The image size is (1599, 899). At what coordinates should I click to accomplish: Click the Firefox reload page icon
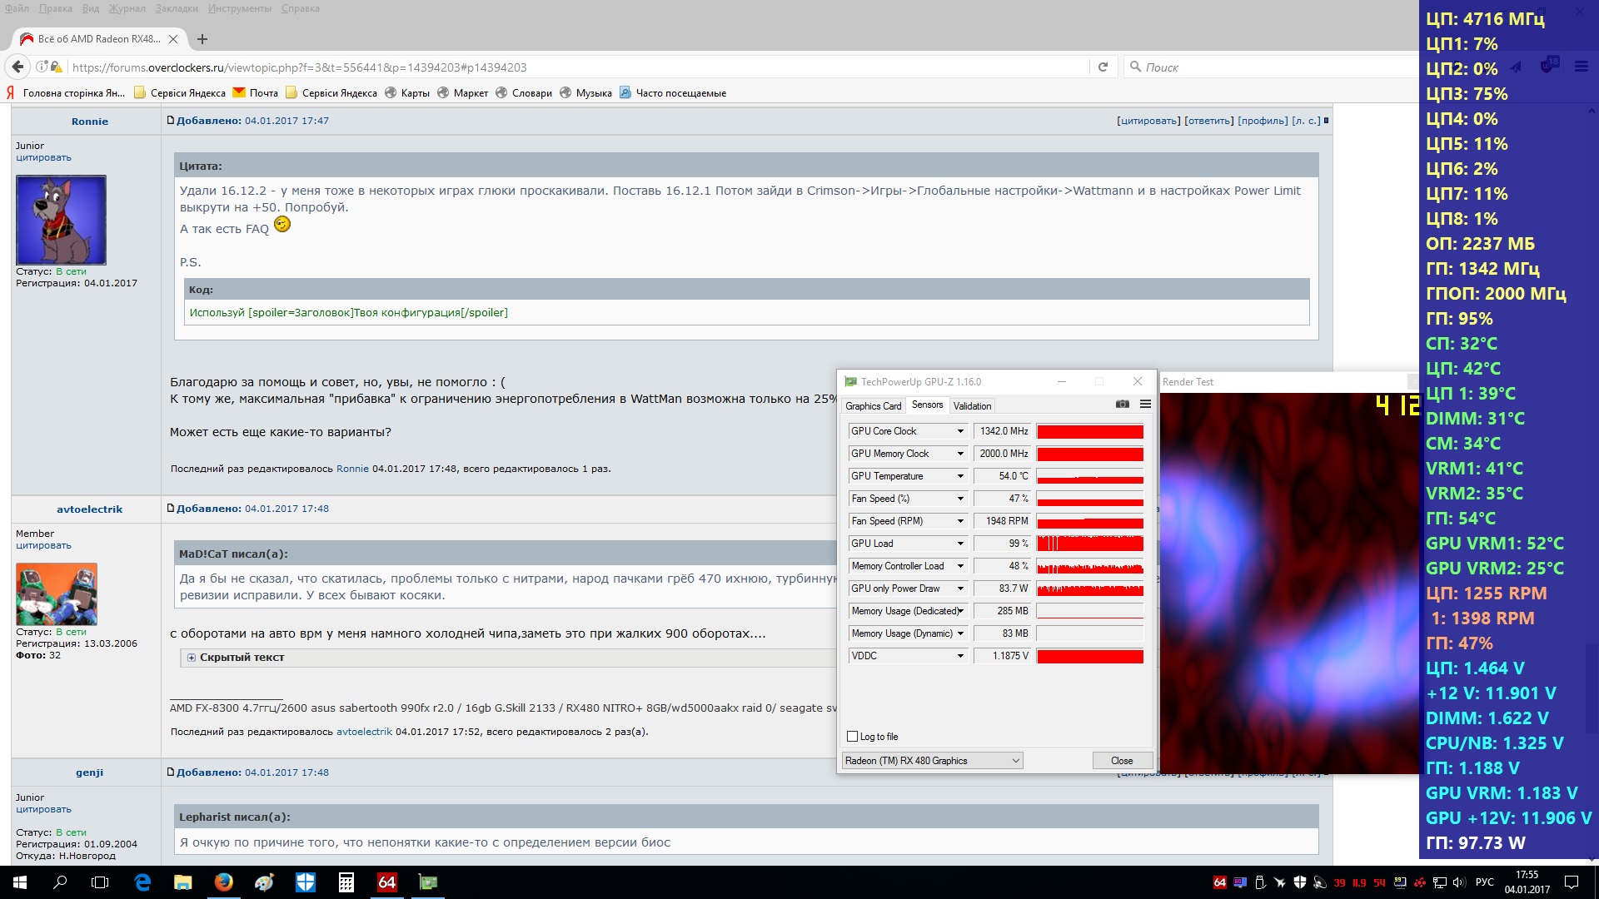pos(1103,67)
